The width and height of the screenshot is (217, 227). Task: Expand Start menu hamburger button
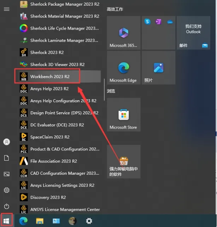pos(6,9)
